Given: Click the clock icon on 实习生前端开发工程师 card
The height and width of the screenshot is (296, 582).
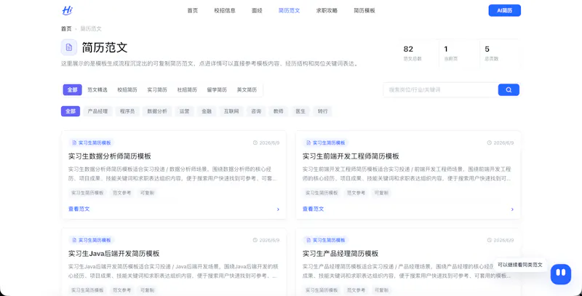Looking at the screenshot, I should 489,143.
